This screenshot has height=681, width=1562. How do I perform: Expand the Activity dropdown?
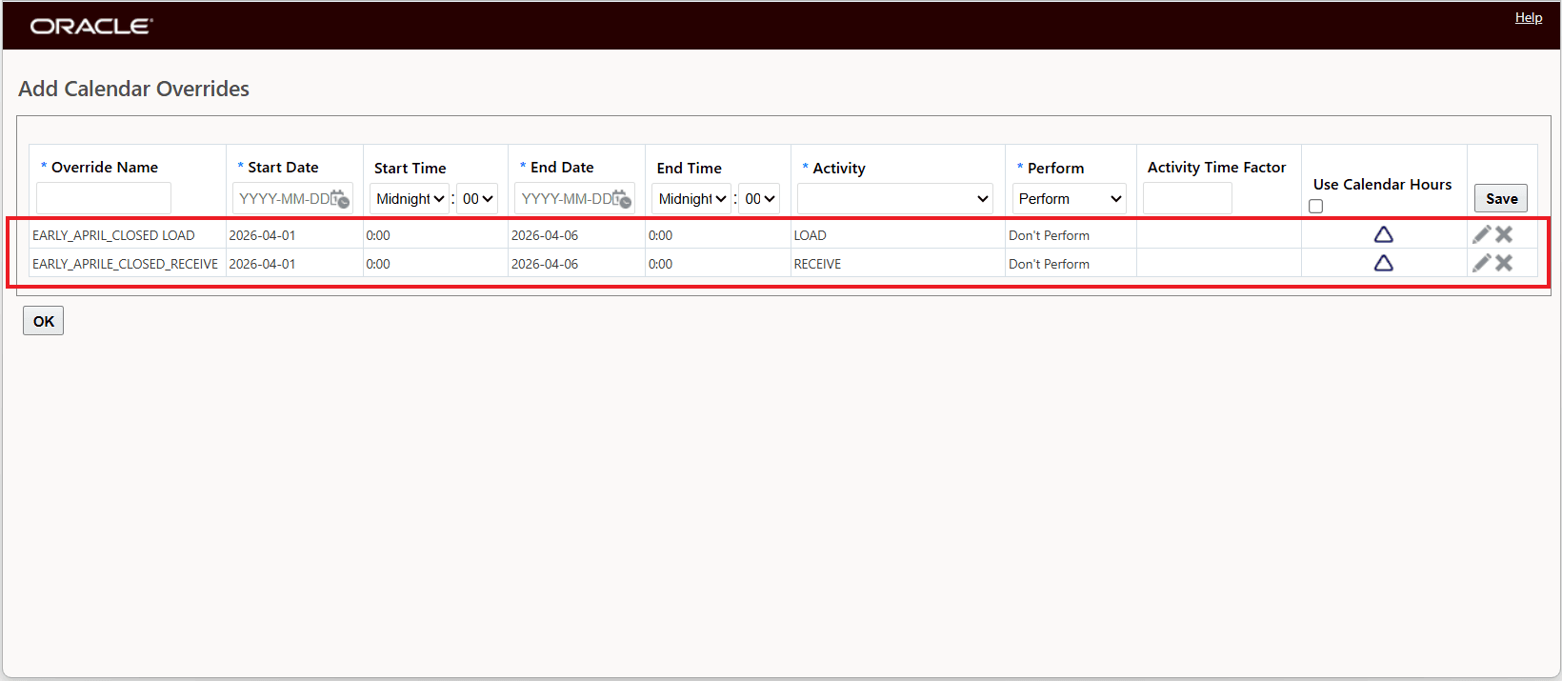tap(895, 199)
